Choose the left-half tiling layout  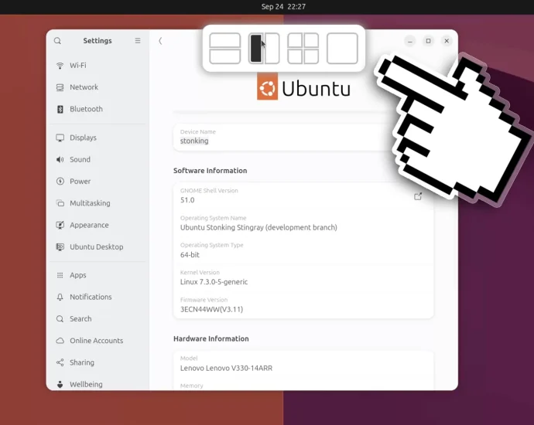(x=256, y=48)
